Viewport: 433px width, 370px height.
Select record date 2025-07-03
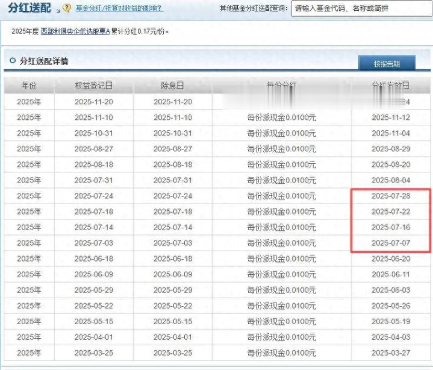(94, 243)
